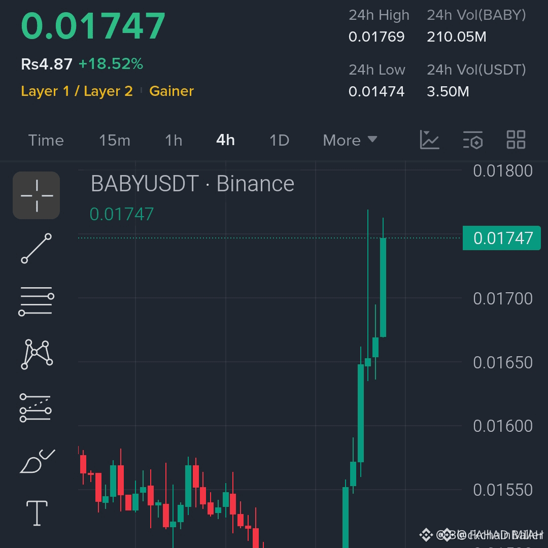The height and width of the screenshot is (548, 548).
Task: Open the Layer 1 / Layer 2 tag
Action: 77,91
